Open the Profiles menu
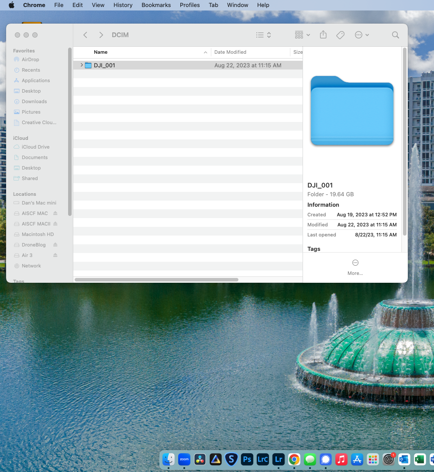 pos(190,5)
